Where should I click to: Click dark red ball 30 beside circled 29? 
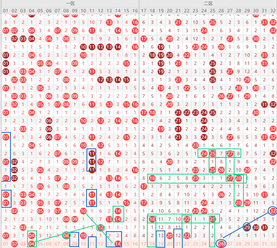tap(255, 227)
